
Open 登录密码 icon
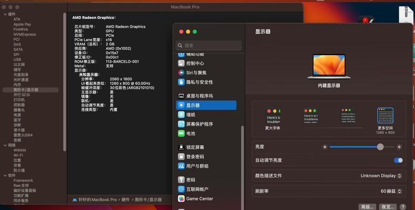pyautogui.click(x=181, y=156)
